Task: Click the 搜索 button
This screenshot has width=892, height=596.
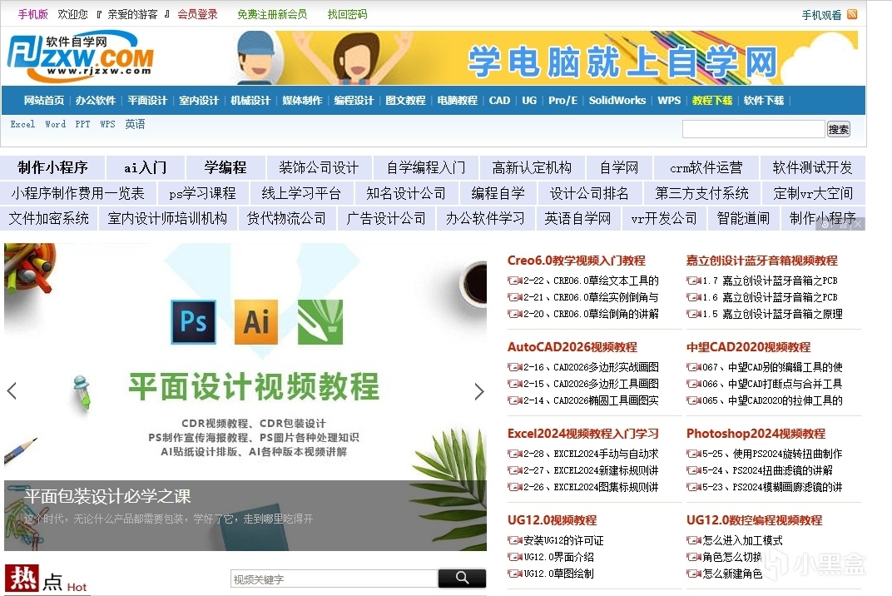Action: [x=839, y=129]
